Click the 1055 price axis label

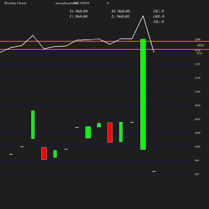[197, 119]
